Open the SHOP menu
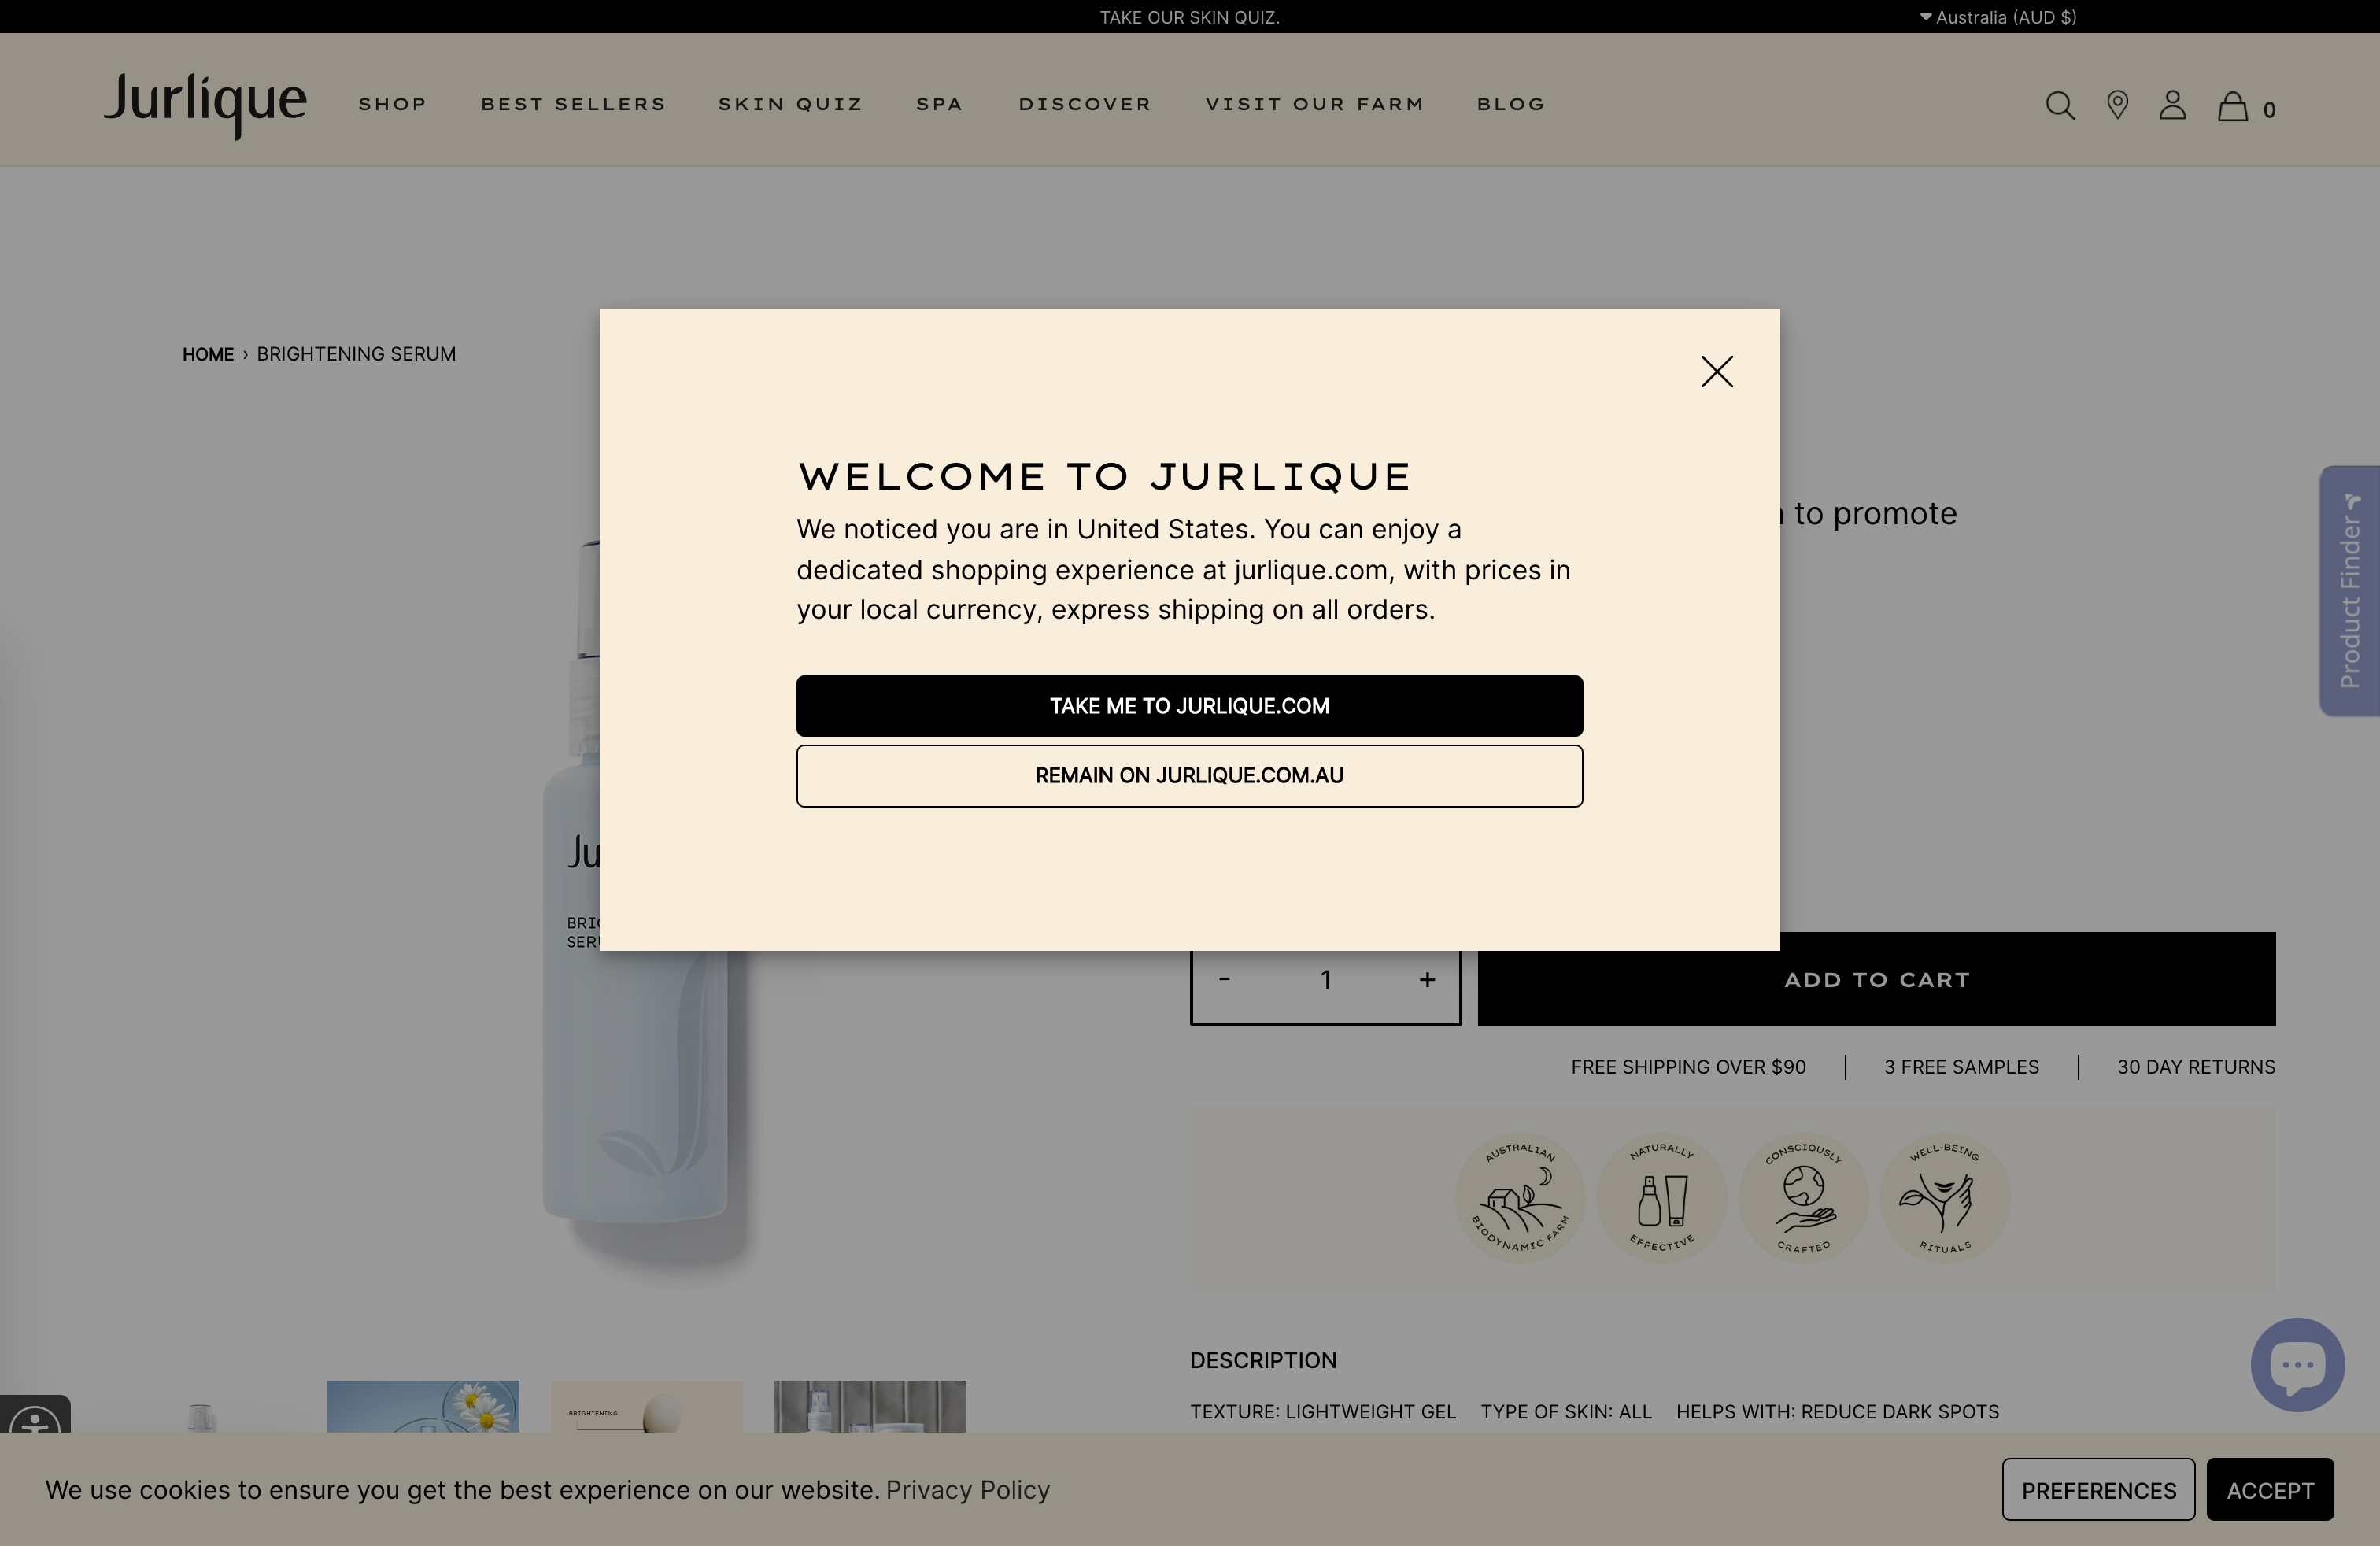Viewport: 2380px width, 1546px height. [x=392, y=104]
